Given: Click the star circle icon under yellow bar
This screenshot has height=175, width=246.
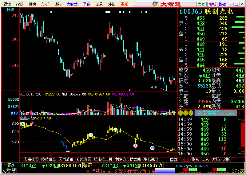Looking at the screenshot, I should (135, 146).
